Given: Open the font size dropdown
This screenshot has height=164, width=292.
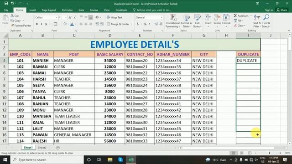Looking at the screenshot, I should point(66,17).
